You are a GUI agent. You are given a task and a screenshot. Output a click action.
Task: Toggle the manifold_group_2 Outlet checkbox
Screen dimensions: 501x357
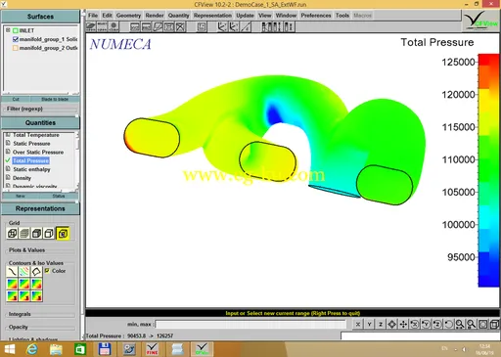pyautogui.click(x=16, y=48)
